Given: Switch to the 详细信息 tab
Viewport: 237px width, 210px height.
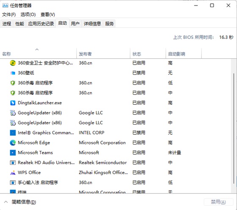Looking at the screenshot, I should tap(92, 24).
